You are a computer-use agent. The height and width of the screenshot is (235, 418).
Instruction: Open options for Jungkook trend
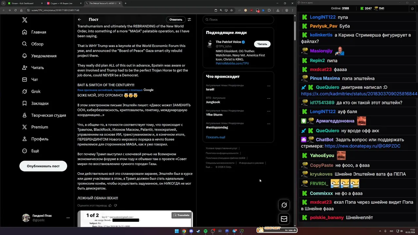(269, 98)
